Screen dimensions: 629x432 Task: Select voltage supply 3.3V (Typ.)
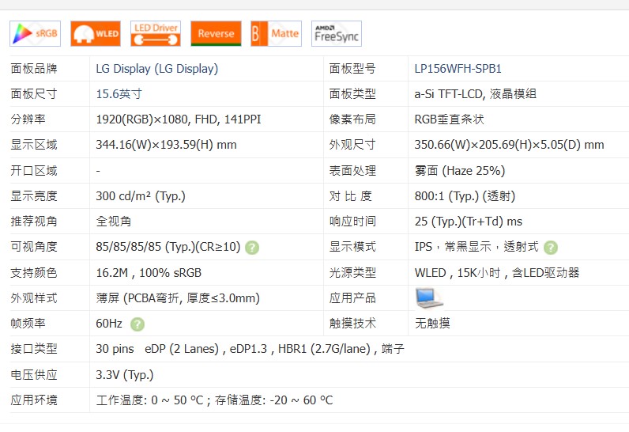click(x=125, y=375)
